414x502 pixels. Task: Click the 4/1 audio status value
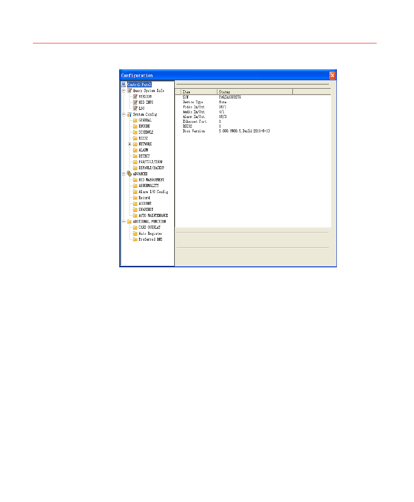[x=222, y=112]
